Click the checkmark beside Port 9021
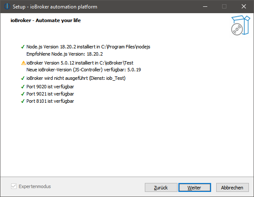254x197 pixels. coord(23,94)
